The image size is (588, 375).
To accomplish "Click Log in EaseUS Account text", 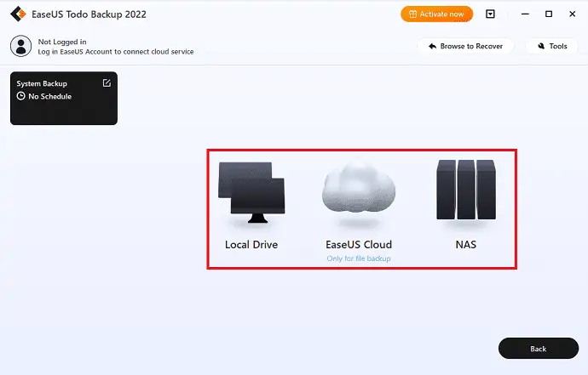I will pos(116,52).
